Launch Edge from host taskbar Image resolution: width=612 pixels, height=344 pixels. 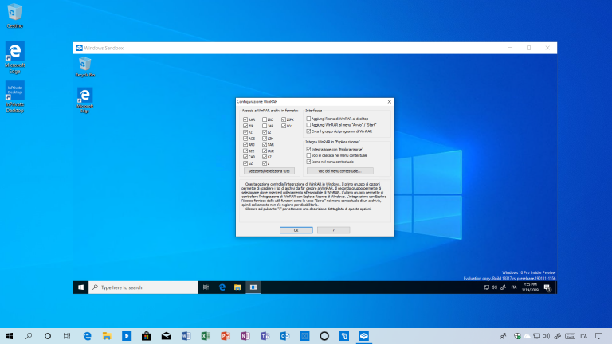click(x=87, y=336)
